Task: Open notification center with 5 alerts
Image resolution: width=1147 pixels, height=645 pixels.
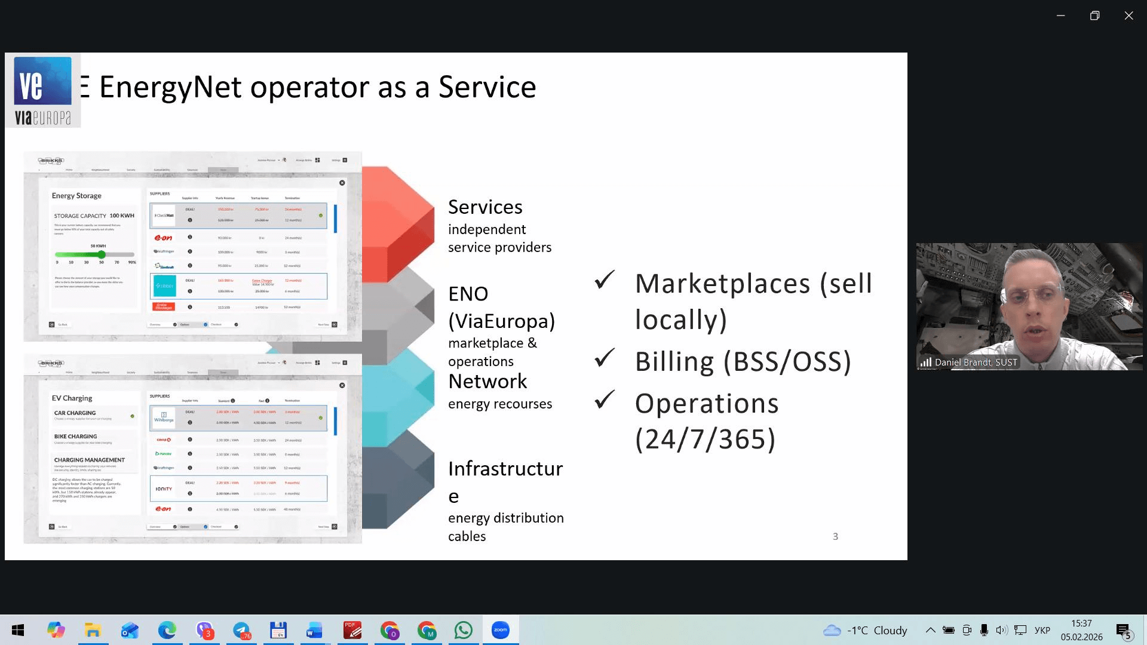Action: pos(1123,631)
